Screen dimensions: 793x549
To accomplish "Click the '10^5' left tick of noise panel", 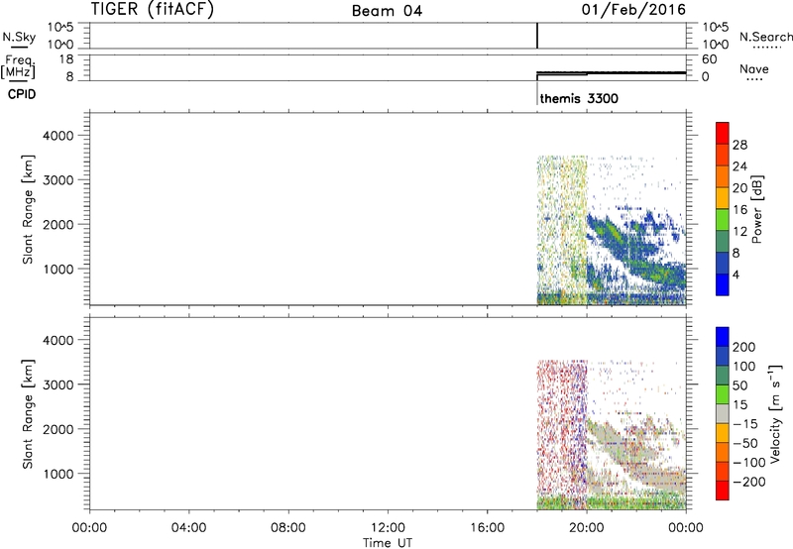I will [x=60, y=27].
